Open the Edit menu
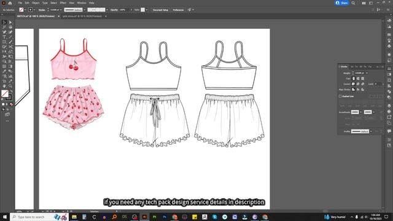This screenshot has width=393, height=221. [27, 3]
